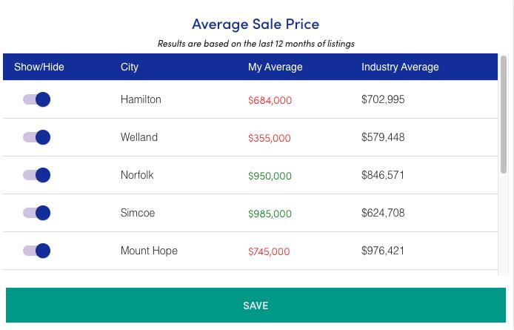Click the Average Sale Price heading
Screen dimensions: 514x330
(256, 24)
